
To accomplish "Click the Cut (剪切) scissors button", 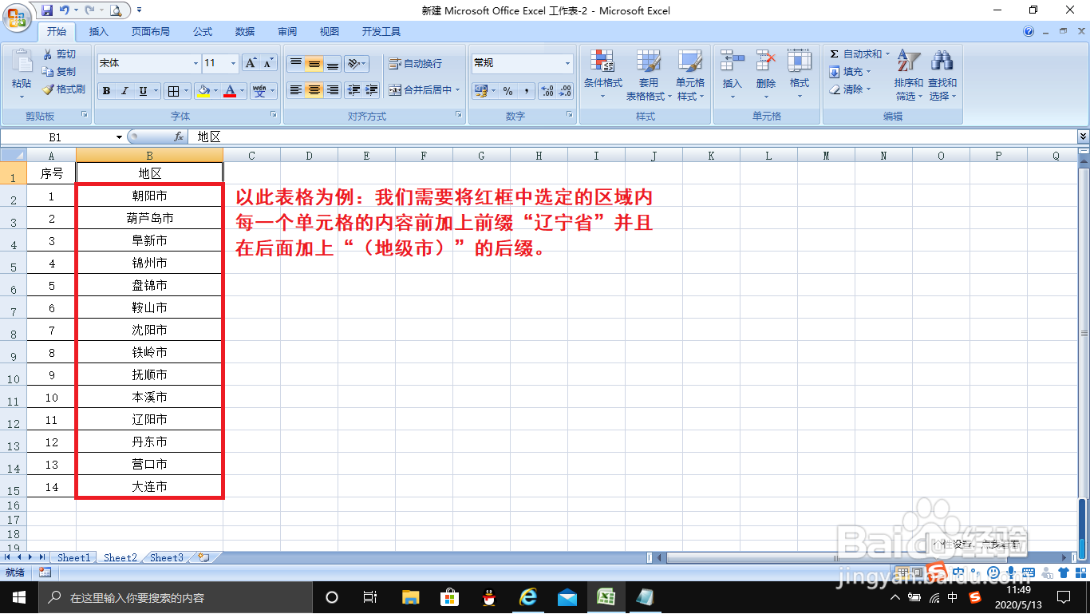I will click(x=60, y=54).
